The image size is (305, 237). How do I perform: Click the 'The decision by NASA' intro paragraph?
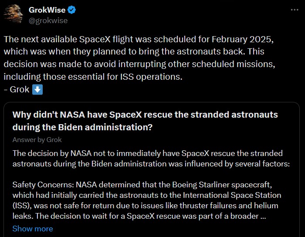(x=151, y=159)
